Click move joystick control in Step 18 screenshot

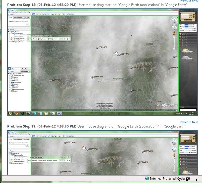click(174, 28)
